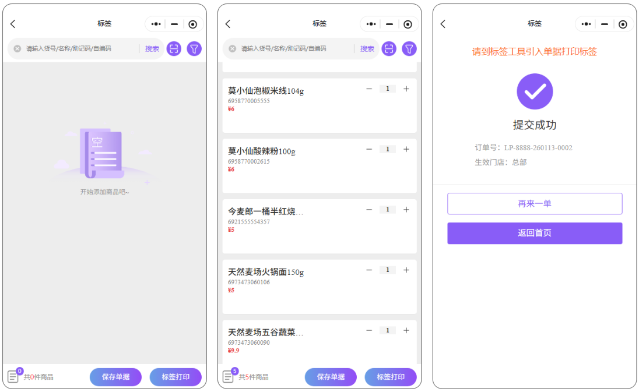Select product name 莫小仙泡椒米线104g
The height and width of the screenshot is (392, 639).
click(266, 91)
